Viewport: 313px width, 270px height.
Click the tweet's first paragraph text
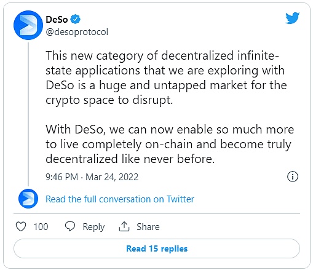tap(166, 78)
